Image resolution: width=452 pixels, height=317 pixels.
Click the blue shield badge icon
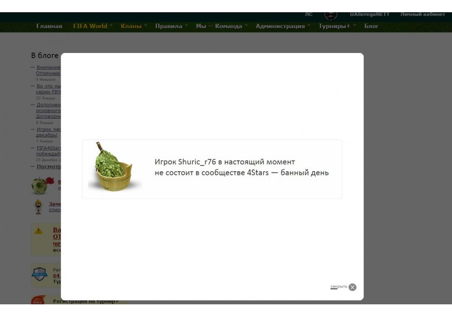point(39,274)
